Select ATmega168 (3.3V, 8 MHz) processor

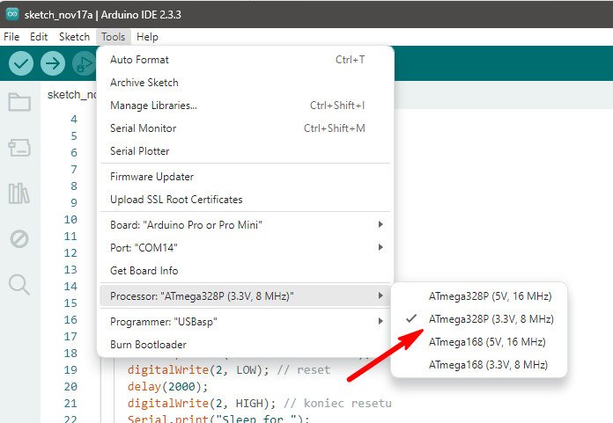[x=488, y=364]
